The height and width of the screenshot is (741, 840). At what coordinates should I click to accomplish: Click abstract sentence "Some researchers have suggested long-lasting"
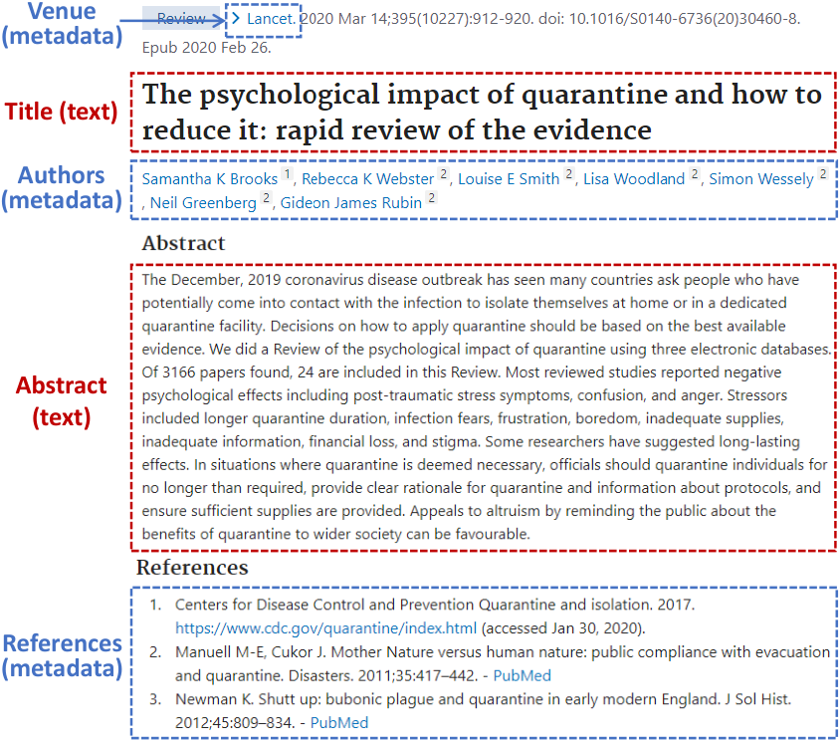642,441
